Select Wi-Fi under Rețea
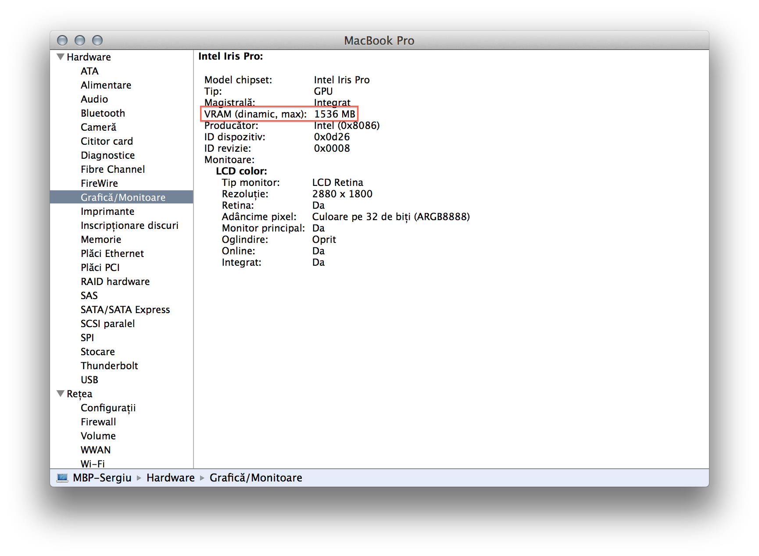Viewport: 759px width, 556px height. click(93, 463)
